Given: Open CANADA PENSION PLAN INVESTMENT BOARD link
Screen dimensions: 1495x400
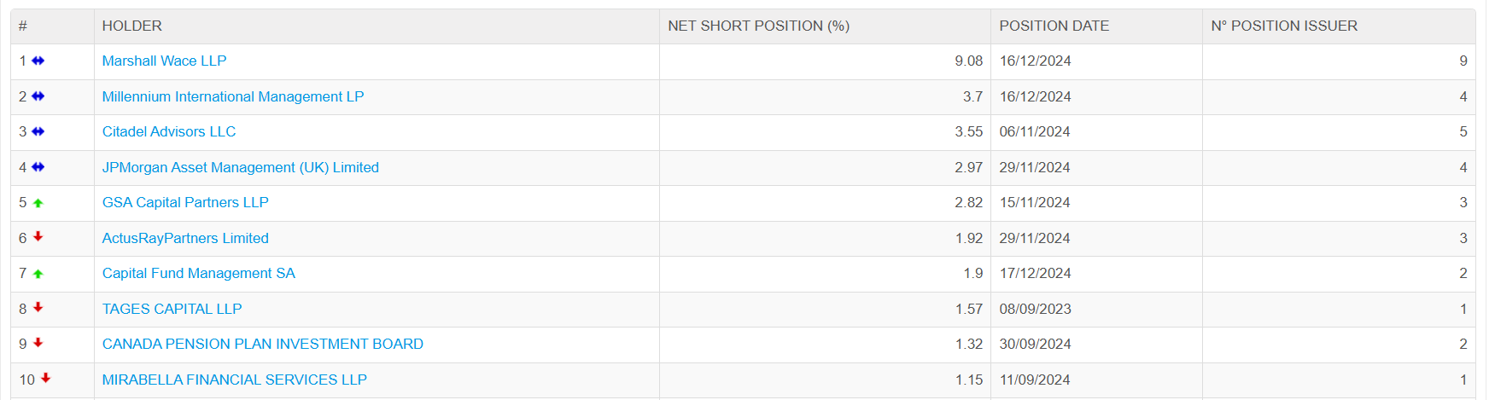Looking at the screenshot, I should [263, 344].
